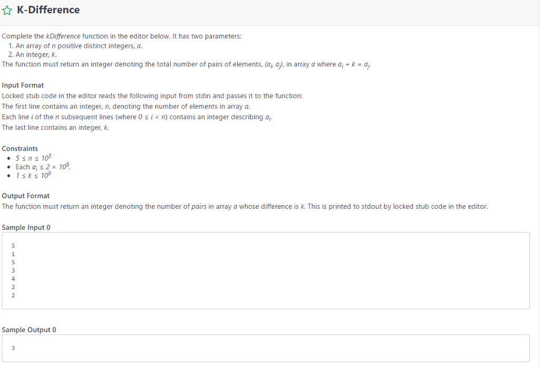Viewport: 540px width, 368px height.
Task: Star the K-Difference problem as favorite
Action: coord(7,11)
